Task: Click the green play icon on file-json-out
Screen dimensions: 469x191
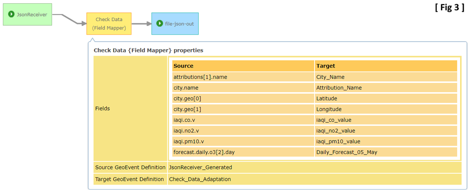Action: point(160,23)
